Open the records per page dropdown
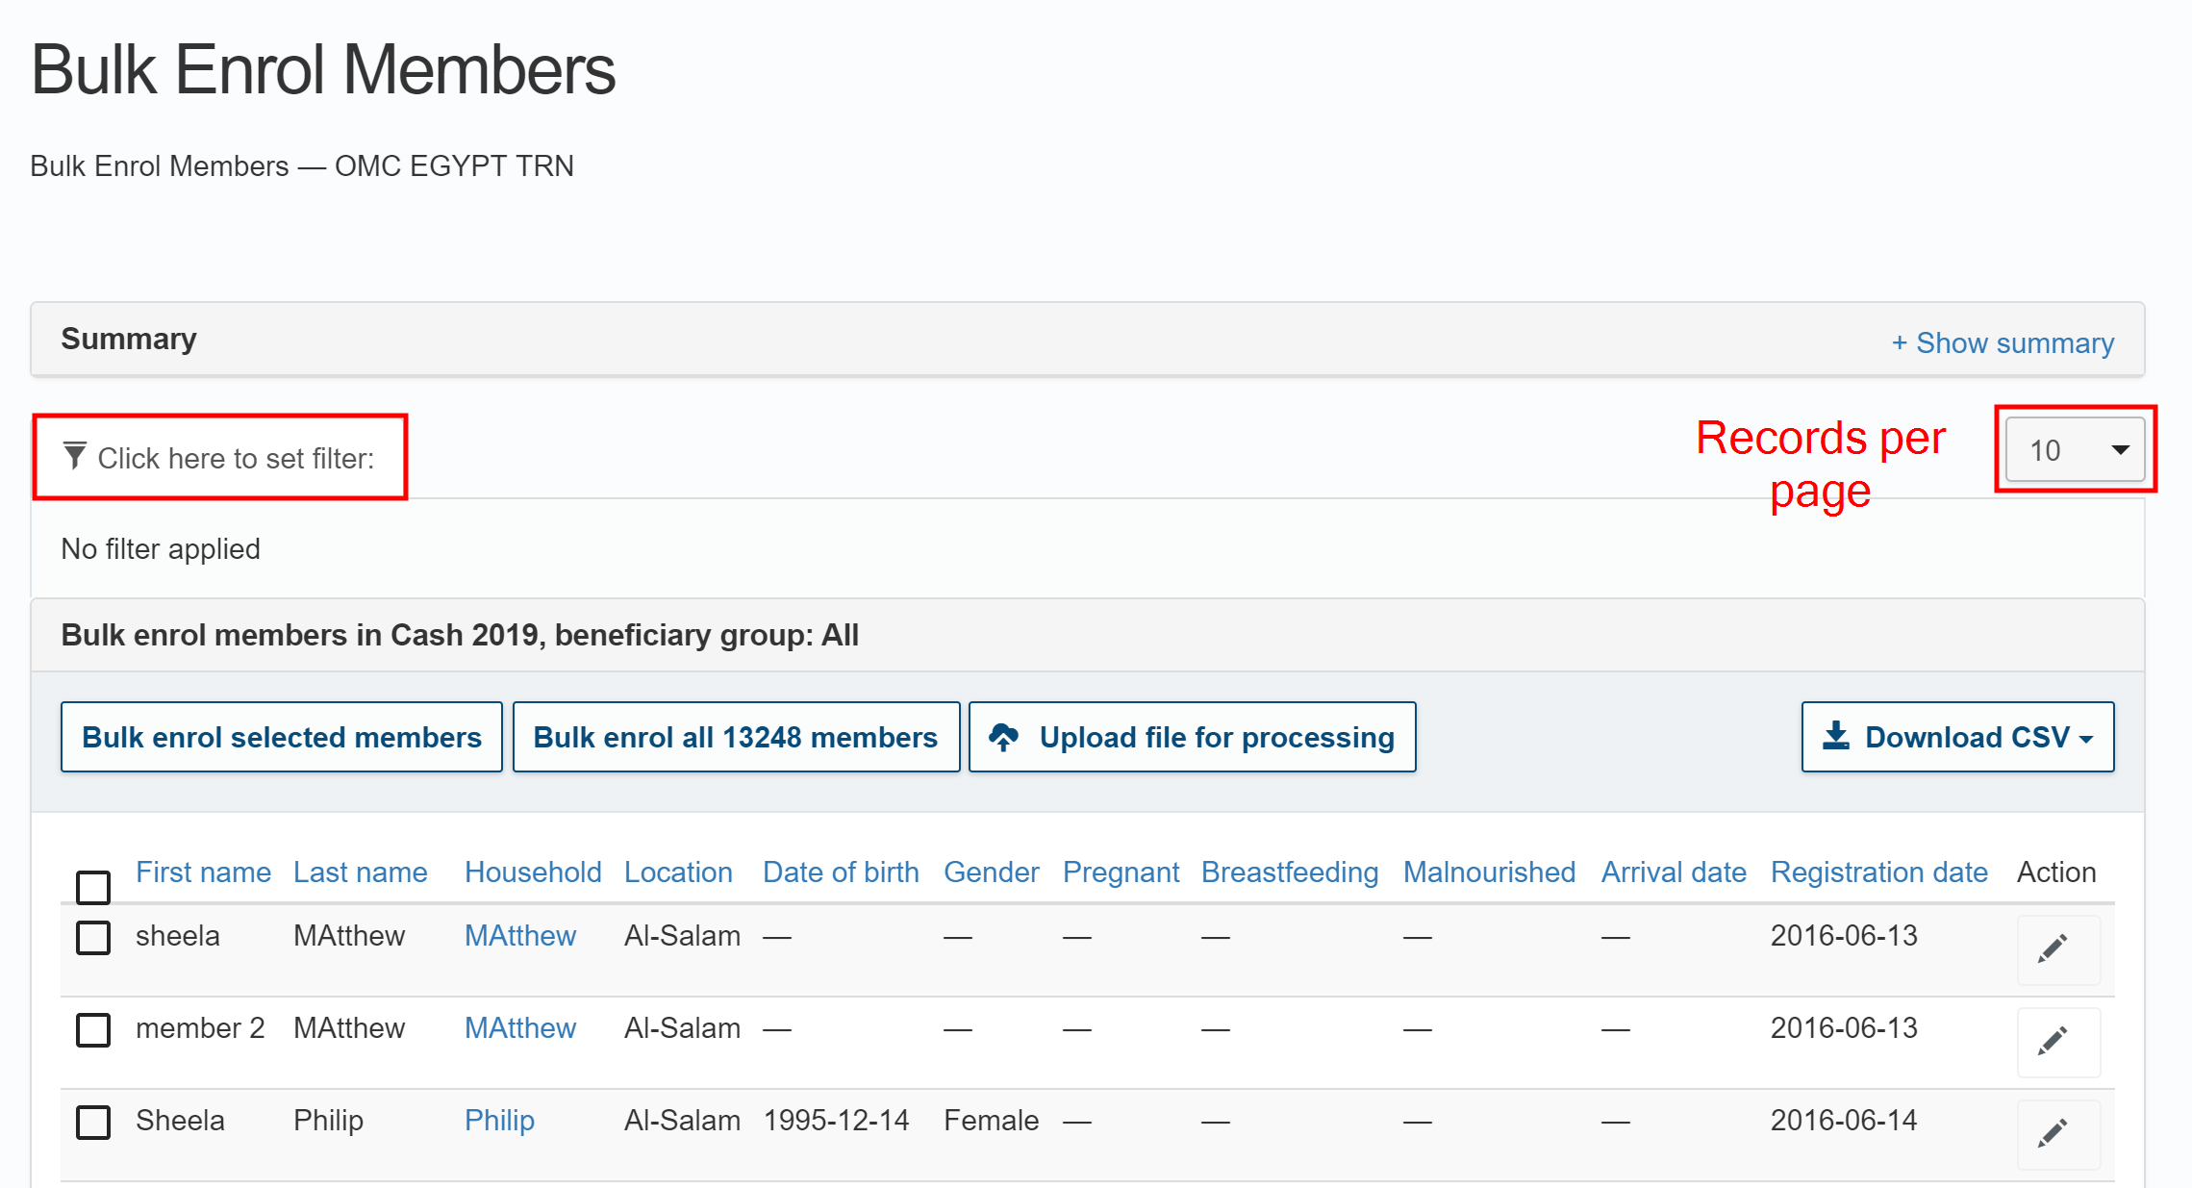Screen dimensions: 2192x1188 point(2075,450)
